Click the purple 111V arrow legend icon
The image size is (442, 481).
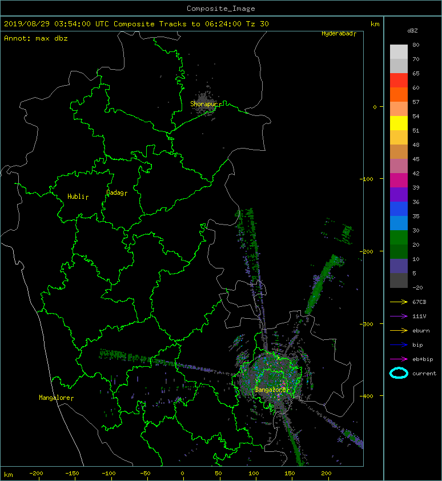point(399,316)
